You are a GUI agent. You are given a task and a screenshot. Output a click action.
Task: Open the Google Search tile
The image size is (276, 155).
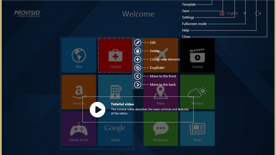tap(115, 129)
